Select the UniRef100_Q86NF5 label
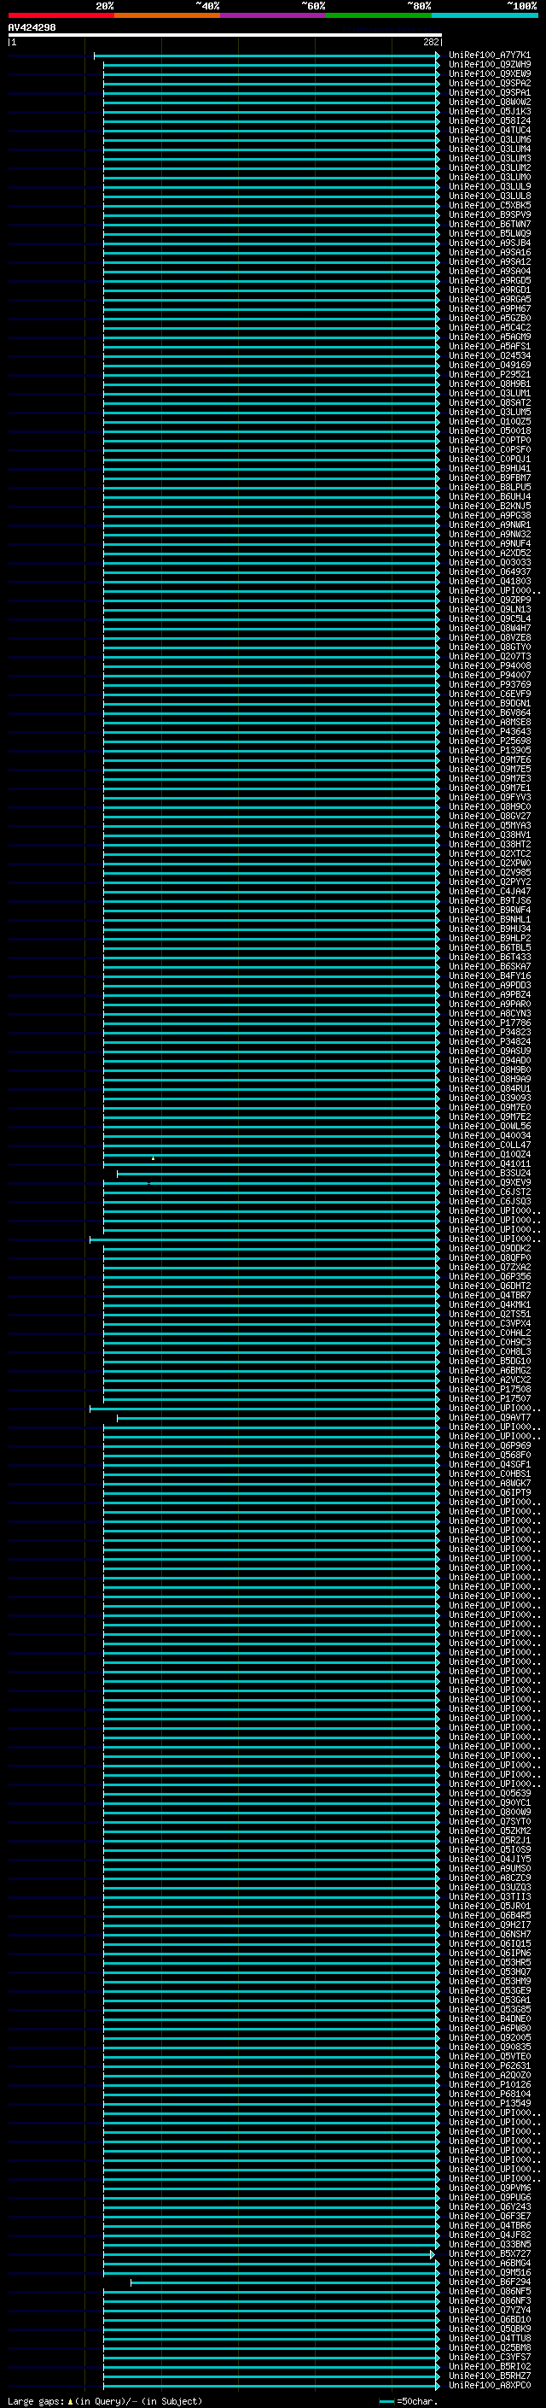Screen dimensions: 546x2408 pyautogui.click(x=489, y=2291)
